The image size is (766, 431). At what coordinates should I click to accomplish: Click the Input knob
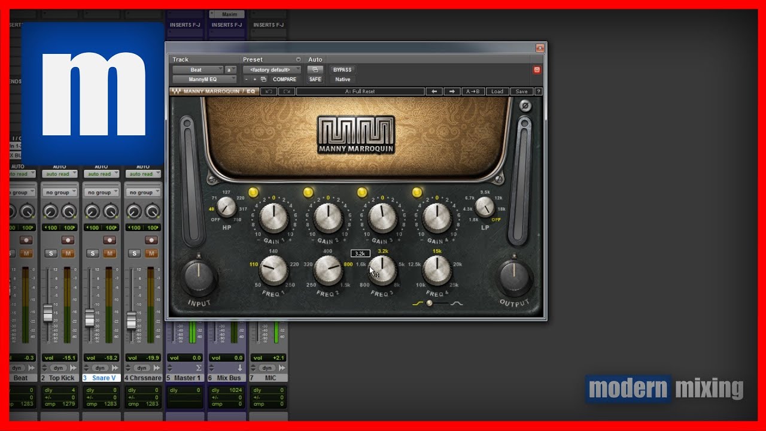click(199, 278)
